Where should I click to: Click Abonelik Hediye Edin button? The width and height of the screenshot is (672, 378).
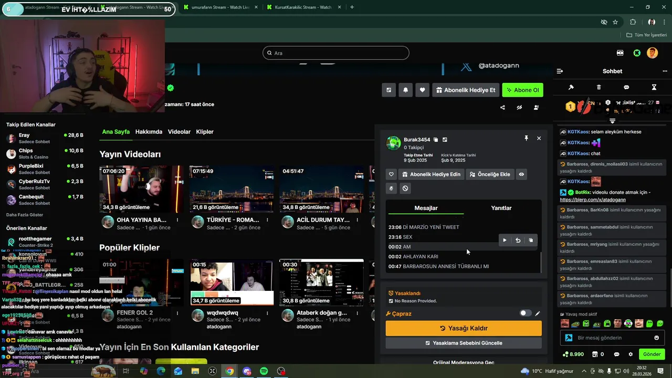(x=431, y=174)
